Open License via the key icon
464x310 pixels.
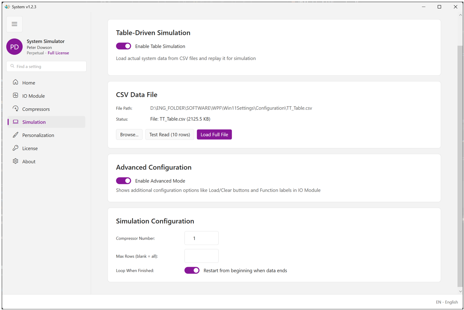click(15, 148)
